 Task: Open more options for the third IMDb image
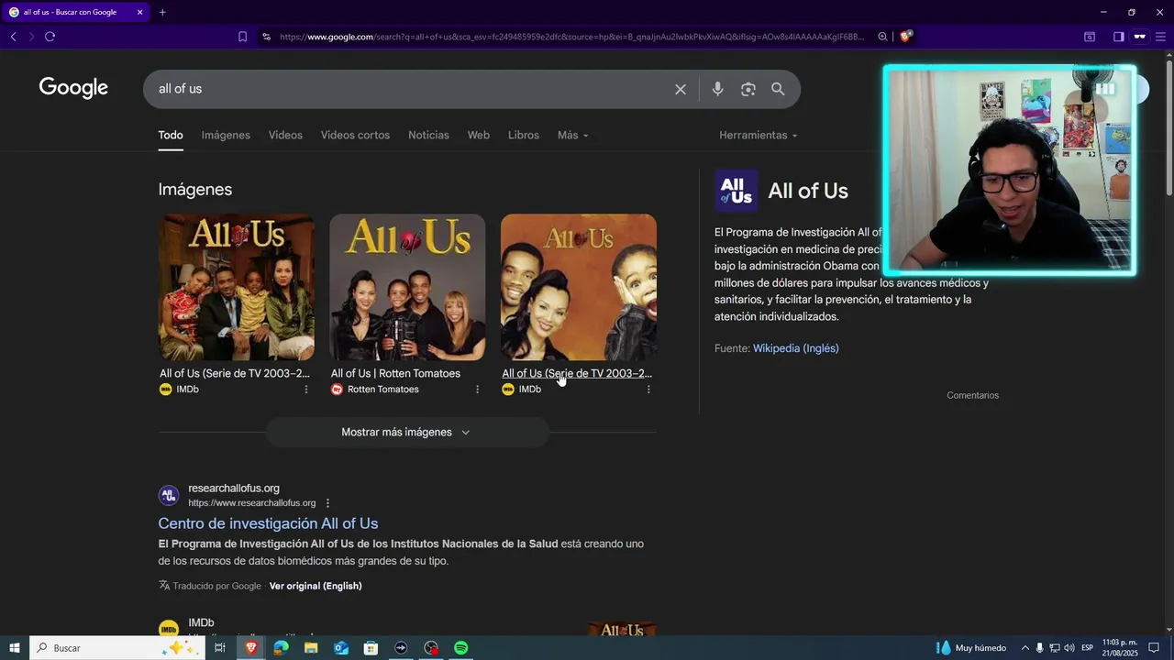pyautogui.click(x=648, y=390)
